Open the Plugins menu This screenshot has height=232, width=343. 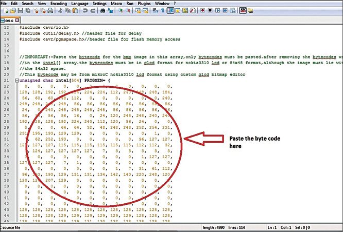pos(149,3)
